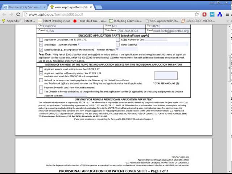The height and width of the screenshot is (174, 232).
Task: Click the PROVISIONAL APPLICATION FOR PATENT COVER SHEET title
Action: coord(113,171)
